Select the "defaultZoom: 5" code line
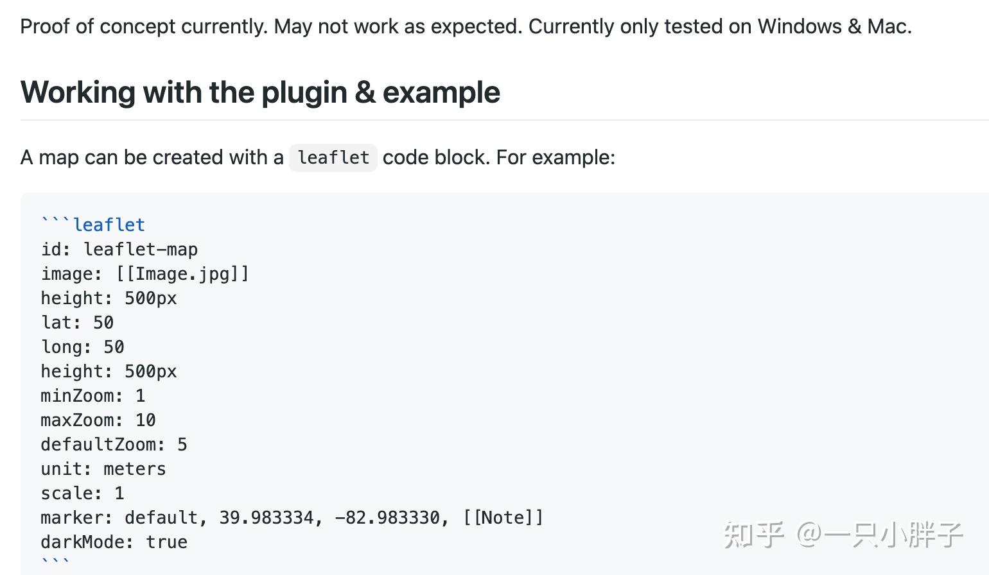Viewport: 989px width, 575px height. pyautogui.click(x=114, y=445)
